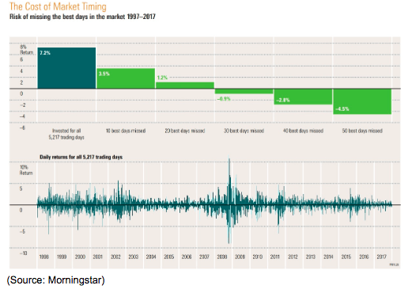
Task: Click the -2.8% negative bar
Action: 303,97
